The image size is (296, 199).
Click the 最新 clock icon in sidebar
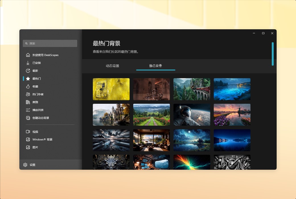pyautogui.click(x=28, y=71)
